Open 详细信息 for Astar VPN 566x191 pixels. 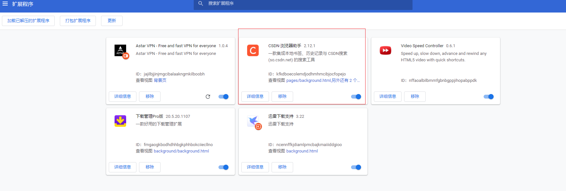coord(123,97)
